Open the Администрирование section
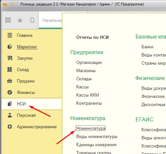Screen dimensions: 166x154 click(x=37, y=127)
